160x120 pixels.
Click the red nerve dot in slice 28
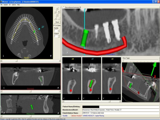pyautogui.click(x=110, y=89)
